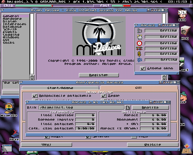Select the wooden crate icon at bottom-right of desktop
193x155 pixels.
pos(187,149)
